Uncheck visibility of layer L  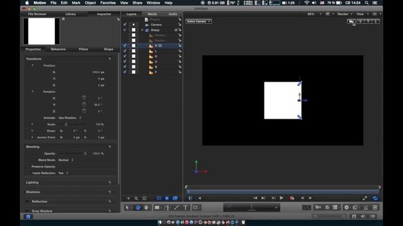(x=125, y=51)
